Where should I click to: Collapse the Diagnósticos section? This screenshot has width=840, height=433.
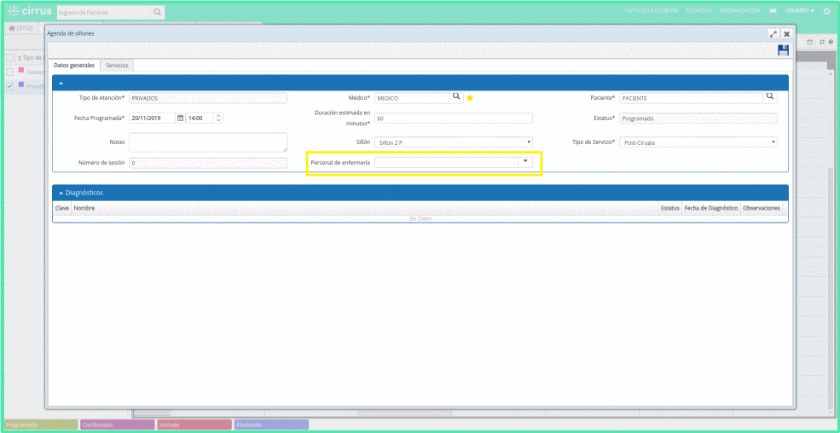pos(61,193)
